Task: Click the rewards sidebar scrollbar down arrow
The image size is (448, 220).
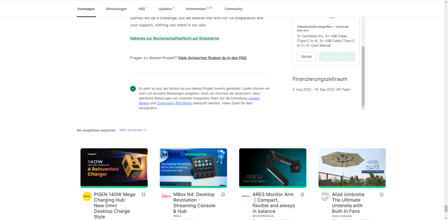Action: click(363, 108)
